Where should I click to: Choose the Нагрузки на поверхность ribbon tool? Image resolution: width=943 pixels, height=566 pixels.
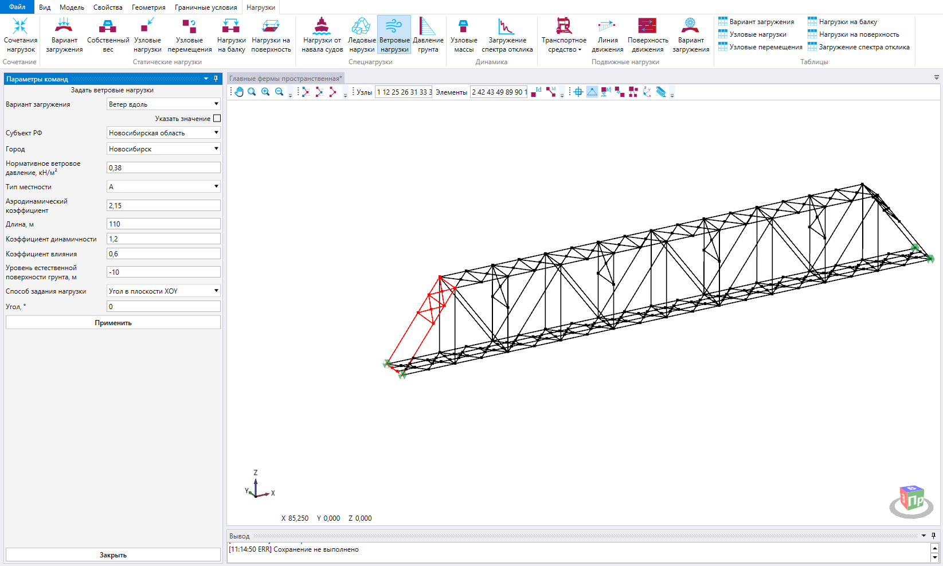(271, 35)
